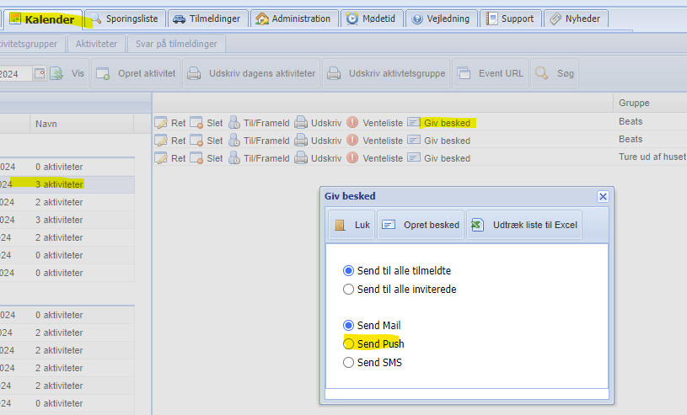Click Udskriv dagens aktiviteter

click(251, 73)
